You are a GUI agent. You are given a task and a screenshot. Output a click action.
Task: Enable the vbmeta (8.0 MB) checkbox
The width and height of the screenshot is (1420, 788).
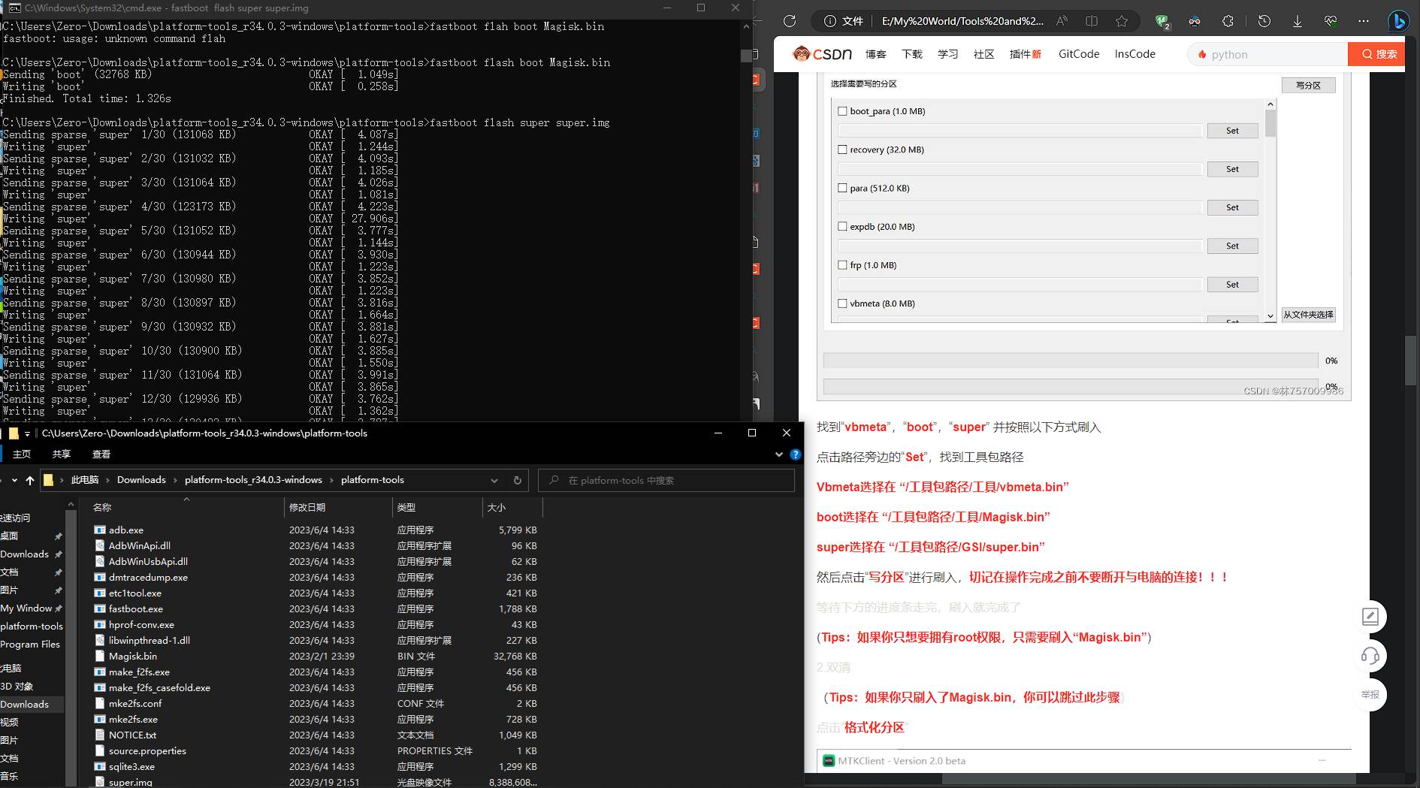[842, 303]
